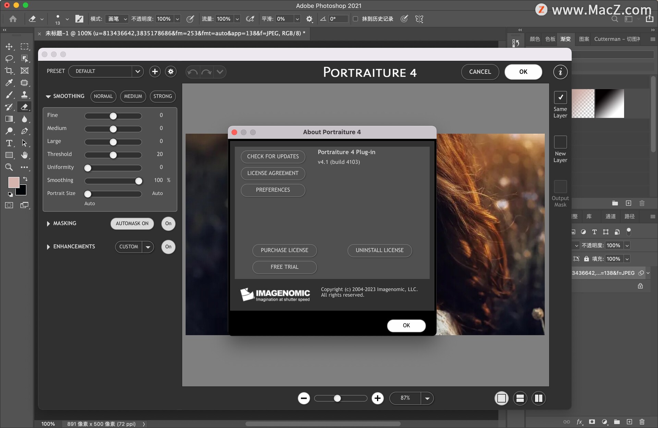The height and width of the screenshot is (428, 658).
Task: Open PREFERENCES in About dialog
Action: [x=273, y=190]
